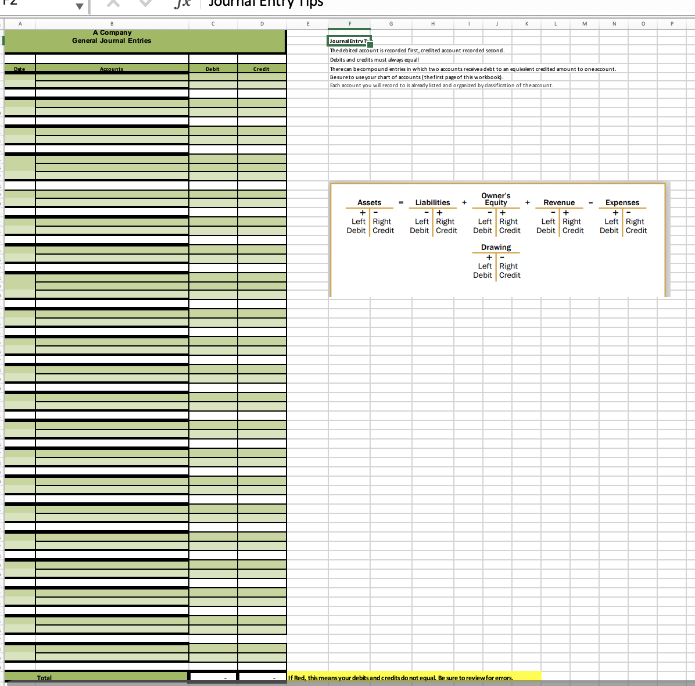
Task: Click the Credit header cell
Action: [x=261, y=69]
